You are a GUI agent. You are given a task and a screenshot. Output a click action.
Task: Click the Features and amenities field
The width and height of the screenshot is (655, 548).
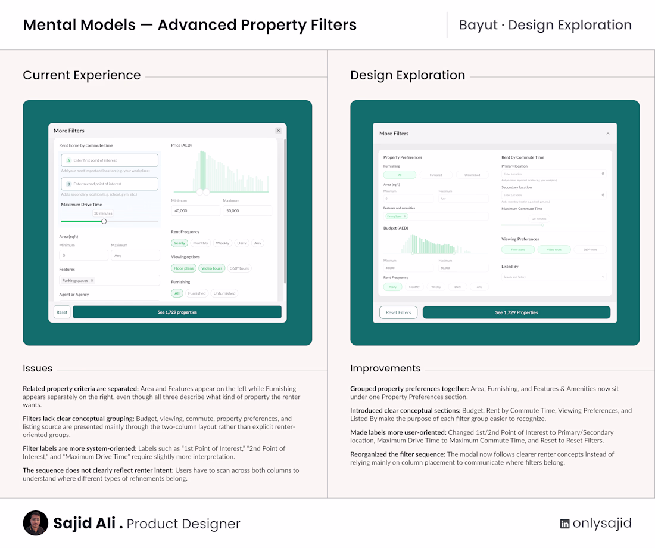point(436,216)
